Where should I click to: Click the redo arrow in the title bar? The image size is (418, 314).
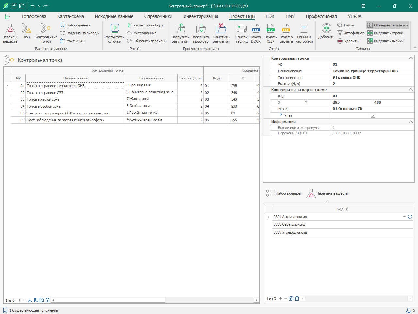click(46, 6)
